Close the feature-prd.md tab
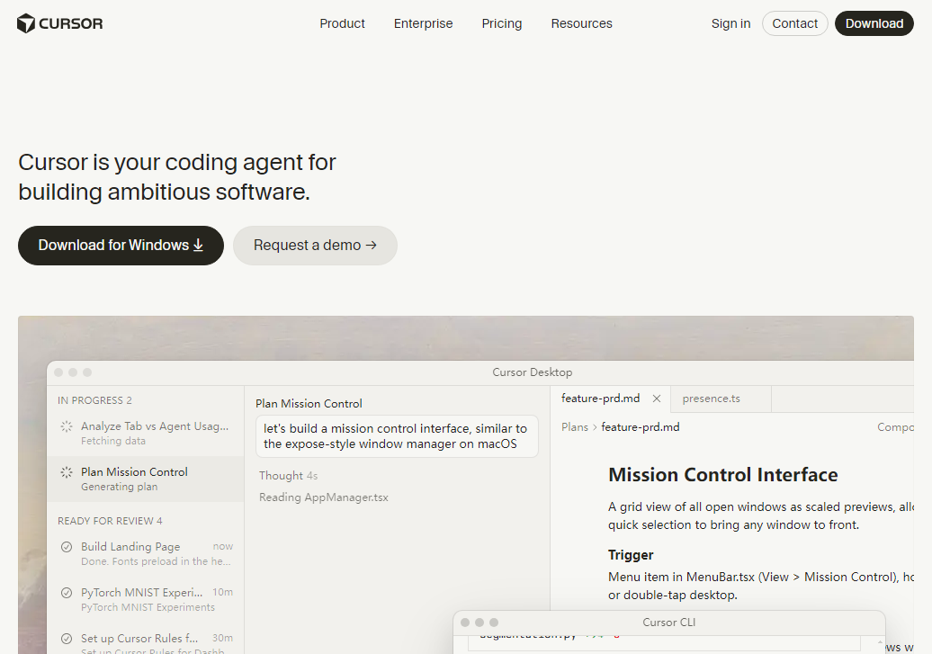Screen dimensions: 932x654 click(657, 399)
